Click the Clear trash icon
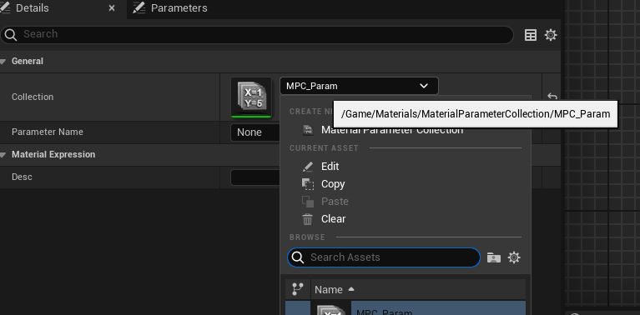This screenshot has height=315, width=640. coord(307,219)
